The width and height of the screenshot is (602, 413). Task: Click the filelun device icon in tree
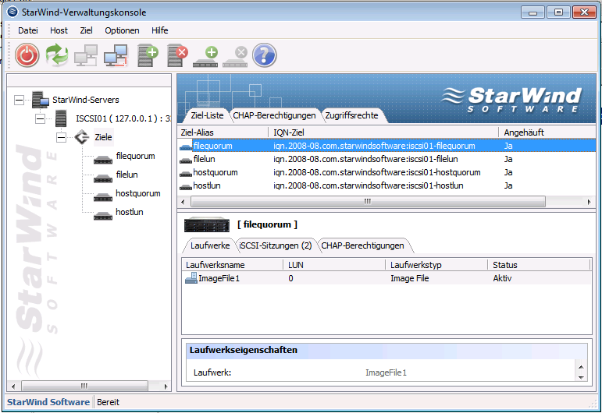103,178
